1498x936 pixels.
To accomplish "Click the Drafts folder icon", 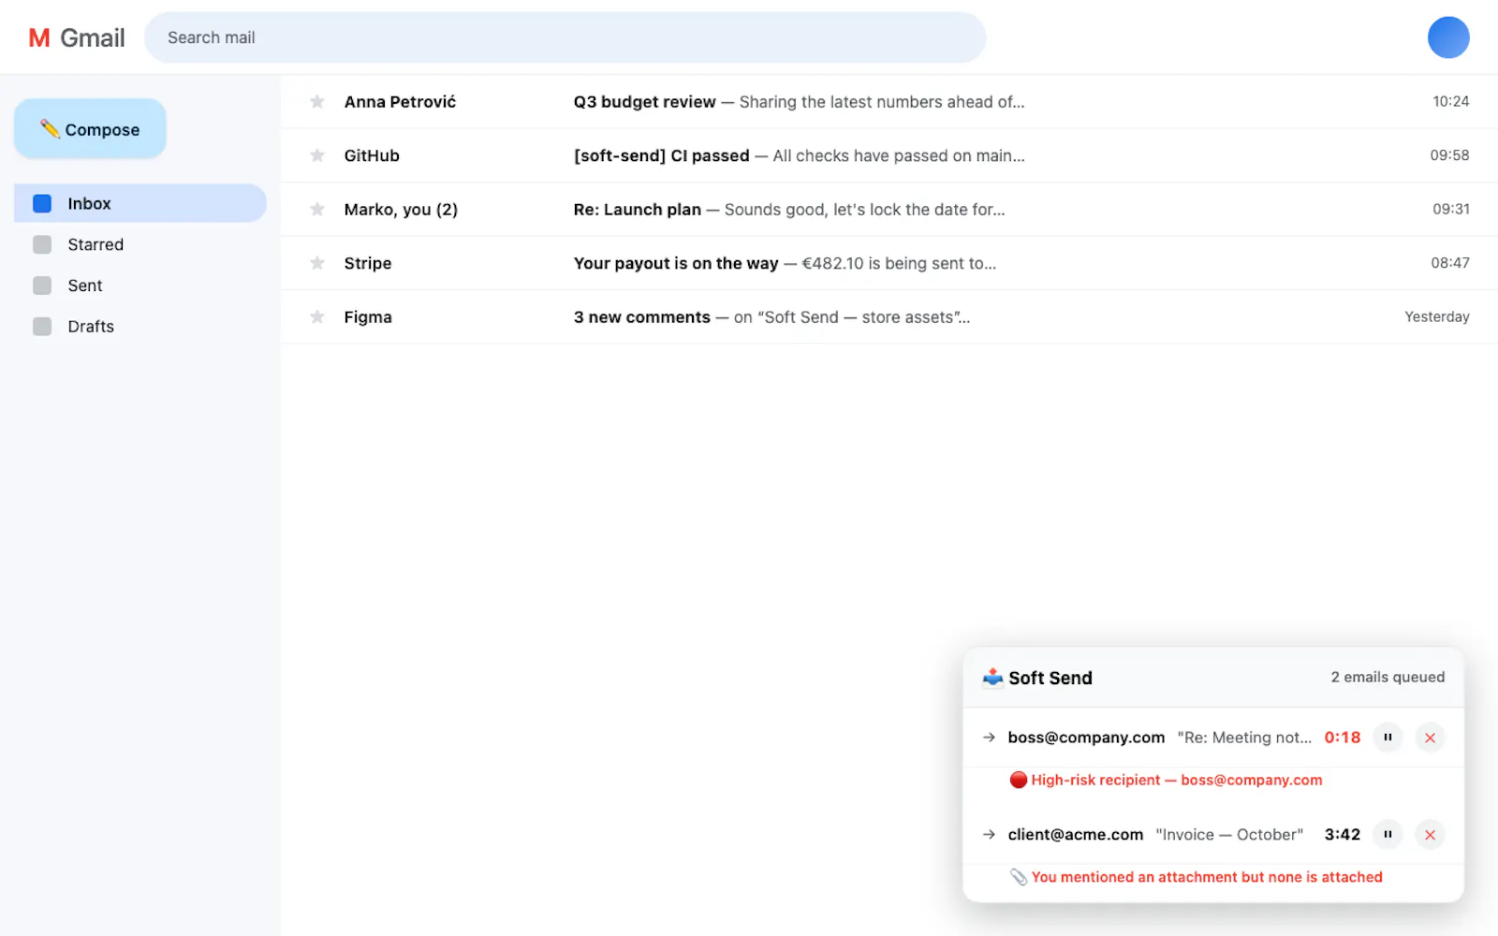I will click(x=42, y=327).
